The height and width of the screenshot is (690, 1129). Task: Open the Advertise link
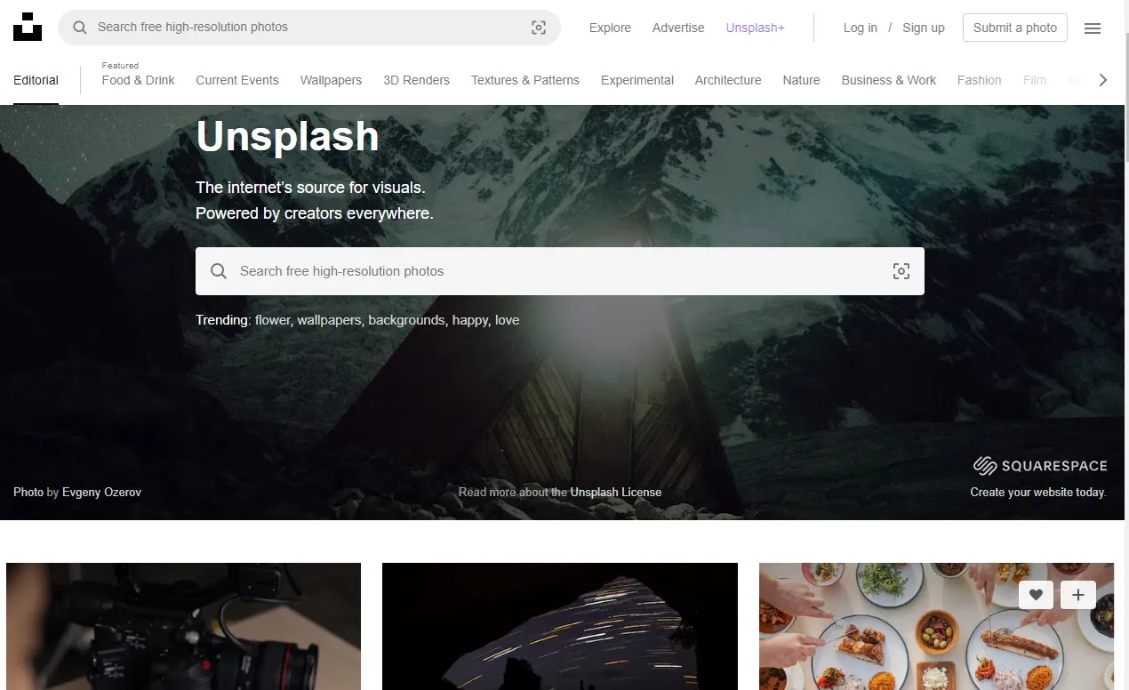point(678,28)
